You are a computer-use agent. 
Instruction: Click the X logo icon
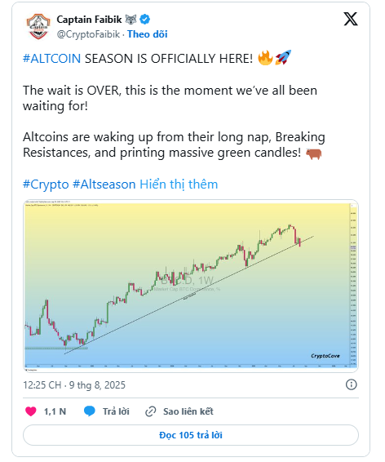point(351,19)
